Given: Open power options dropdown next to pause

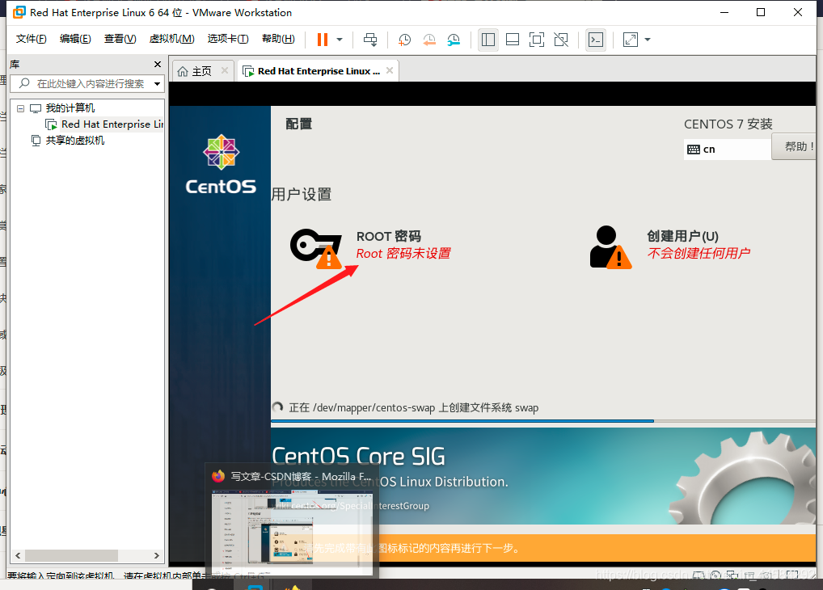Looking at the screenshot, I should (340, 40).
